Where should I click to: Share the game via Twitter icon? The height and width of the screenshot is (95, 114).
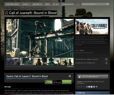pos(89,87)
